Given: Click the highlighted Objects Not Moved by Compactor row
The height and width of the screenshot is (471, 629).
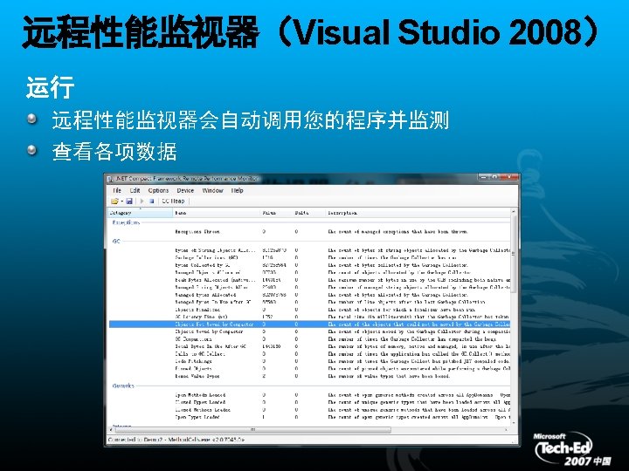Looking at the screenshot, I should coord(309,324).
